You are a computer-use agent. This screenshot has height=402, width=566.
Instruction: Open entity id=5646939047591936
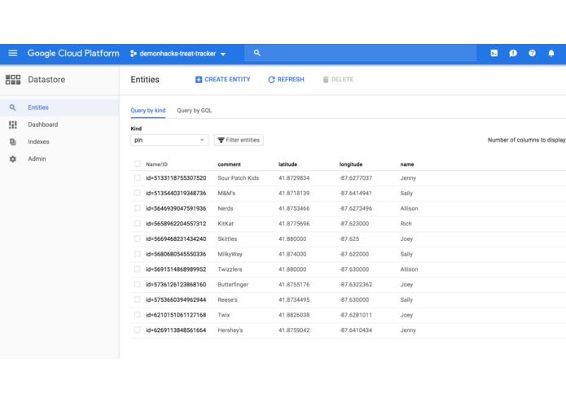(x=176, y=208)
